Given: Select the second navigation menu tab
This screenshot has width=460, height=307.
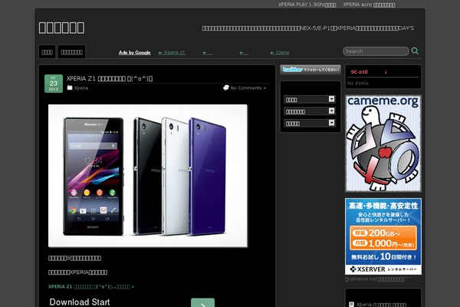Looking at the screenshot, I should tap(71, 52).
